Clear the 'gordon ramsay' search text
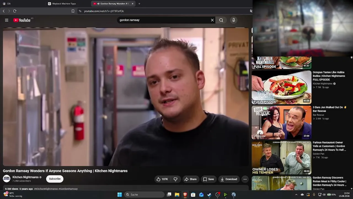The width and height of the screenshot is (353, 199). [x=212, y=20]
